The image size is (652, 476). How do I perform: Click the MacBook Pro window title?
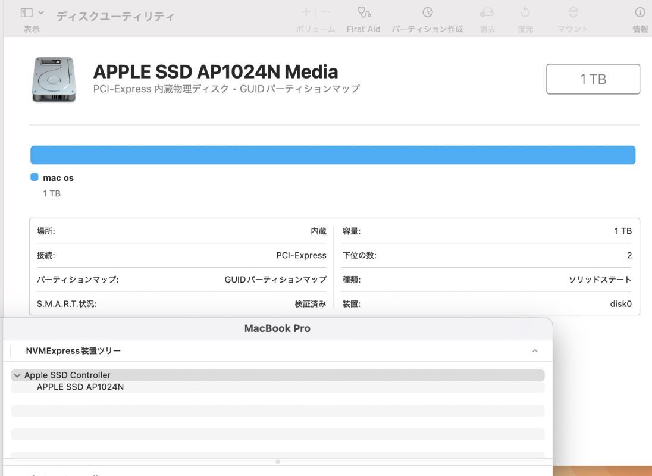click(x=277, y=328)
